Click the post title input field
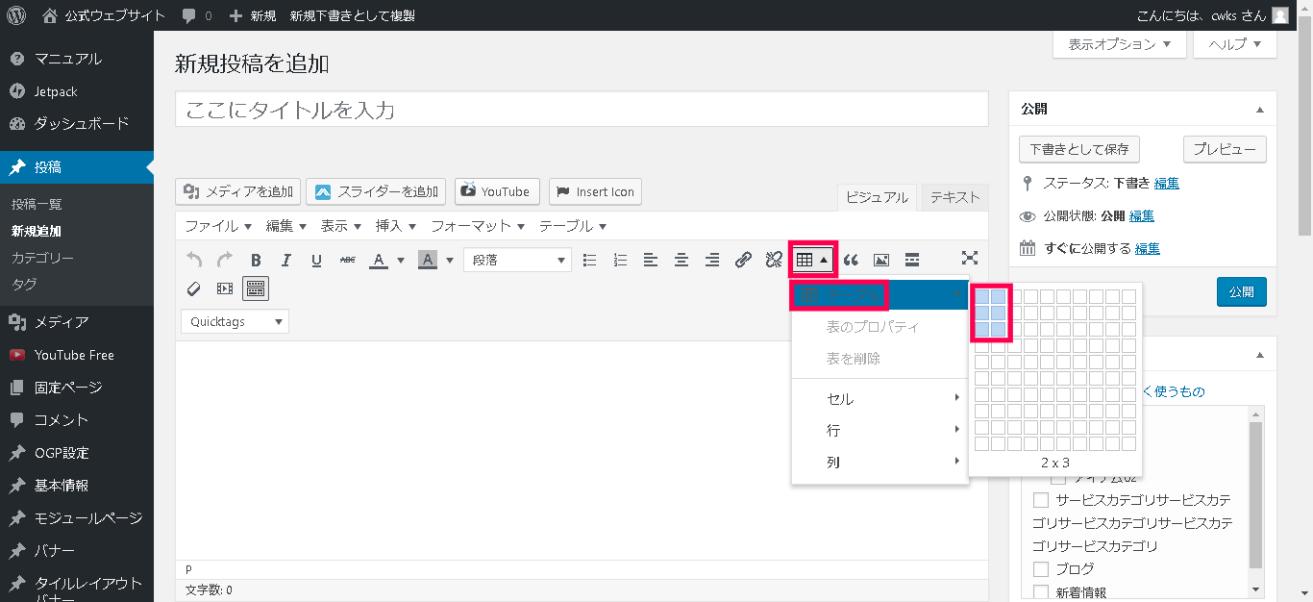The width and height of the screenshot is (1313, 602). pos(582,110)
